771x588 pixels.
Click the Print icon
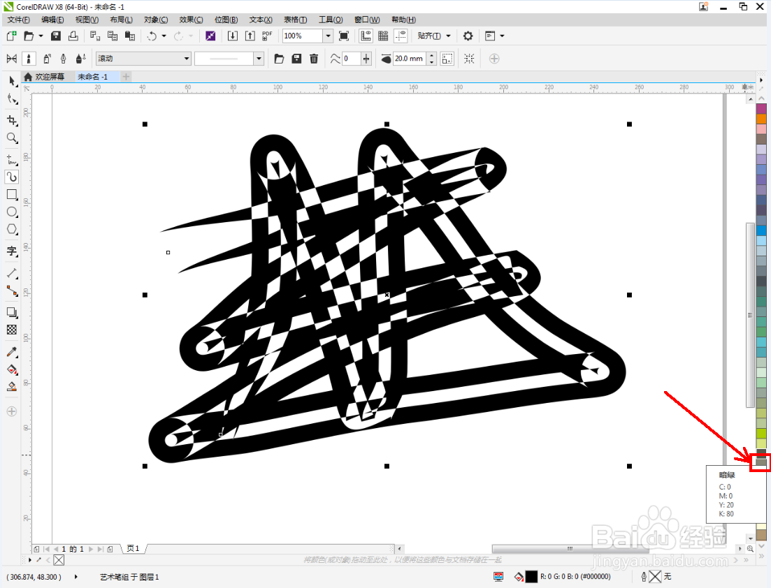coord(73,36)
